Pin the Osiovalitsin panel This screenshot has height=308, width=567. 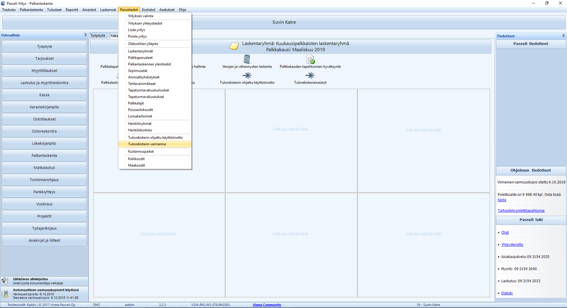tap(86, 35)
